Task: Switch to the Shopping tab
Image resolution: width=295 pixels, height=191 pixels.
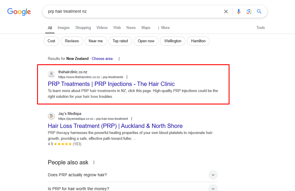Action: (83, 28)
